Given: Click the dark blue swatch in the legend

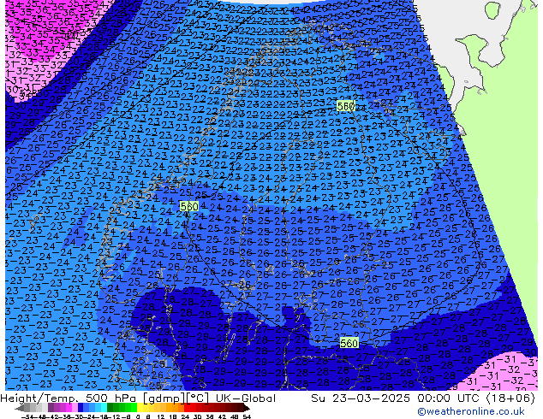Looking at the screenshot, I should (81, 409).
